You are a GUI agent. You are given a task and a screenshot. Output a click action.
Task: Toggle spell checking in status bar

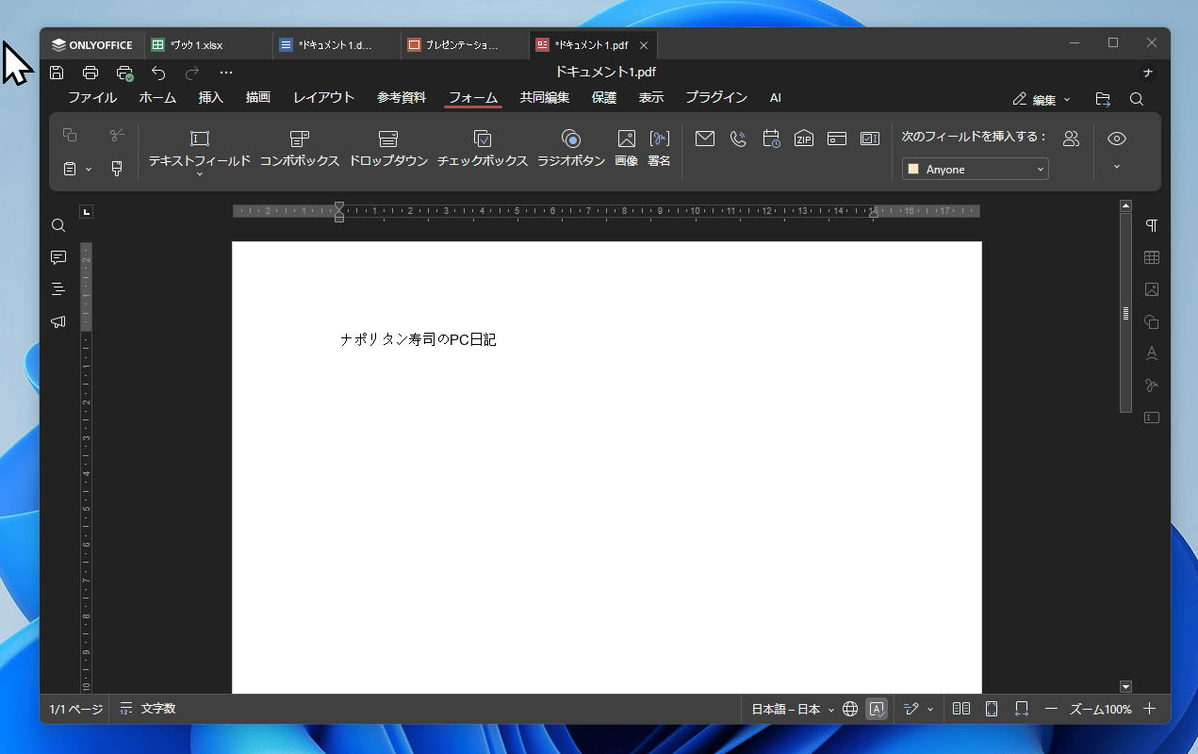(x=877, y=709)
